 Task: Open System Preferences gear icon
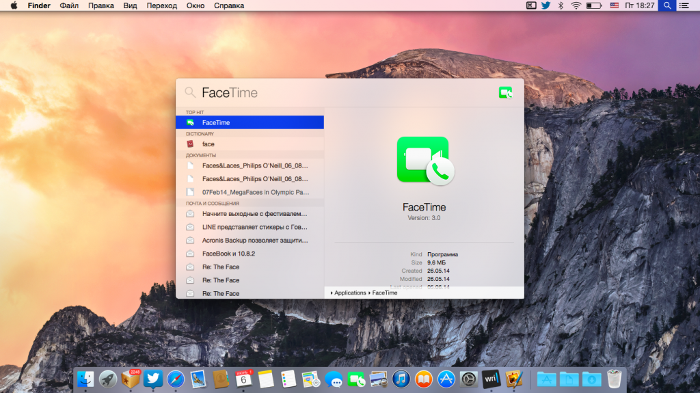pos(469,379)
